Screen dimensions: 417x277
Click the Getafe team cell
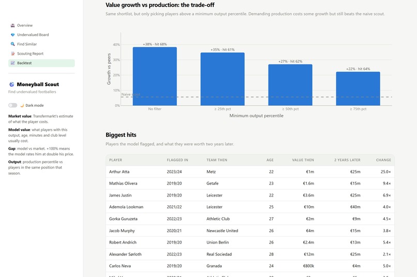pyautogui.click(x=212, y=184)
